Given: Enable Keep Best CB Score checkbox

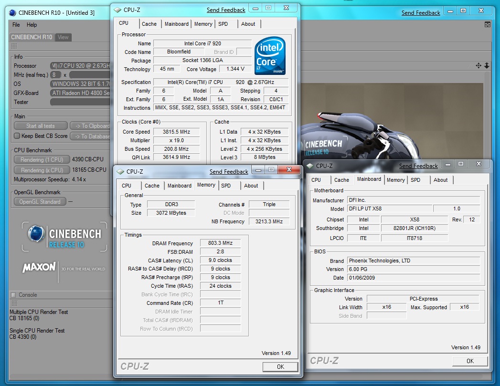Looking at the screenshot, I should click(17, 136).
